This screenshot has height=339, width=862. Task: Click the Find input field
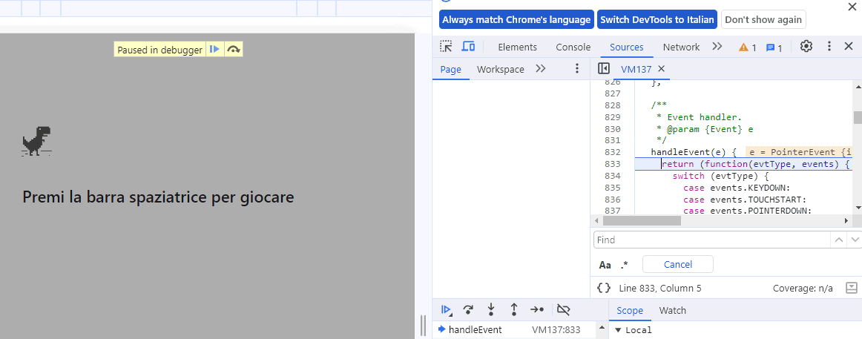pyautogui.click(x=711, y=240)
